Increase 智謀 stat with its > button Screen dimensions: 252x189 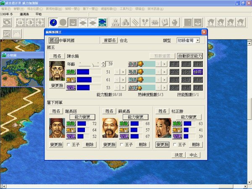[x=123, y=88]
